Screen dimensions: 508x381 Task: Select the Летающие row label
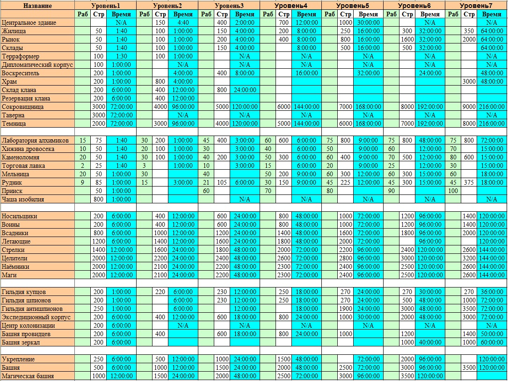pyautogui.click(x=37, y=242)
